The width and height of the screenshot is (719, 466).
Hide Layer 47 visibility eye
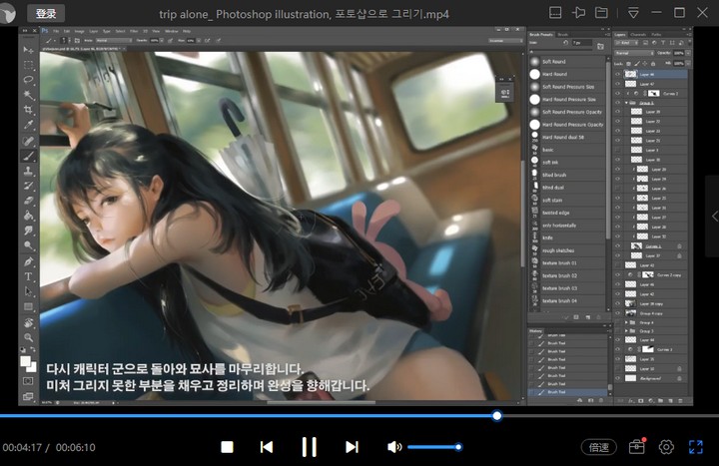coord(618,84)
